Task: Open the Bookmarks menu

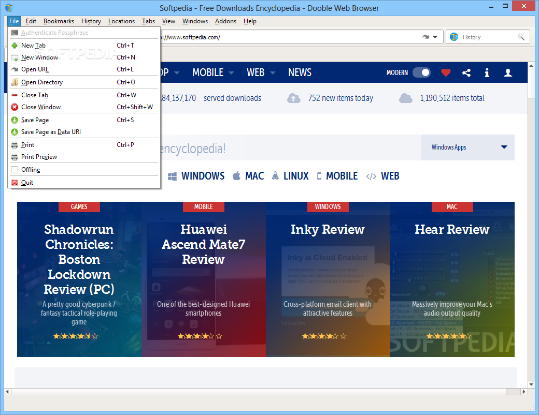Action: [59, 21]
